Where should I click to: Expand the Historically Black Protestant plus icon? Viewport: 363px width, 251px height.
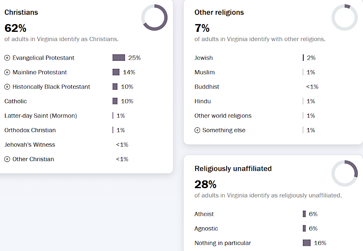point(7,87)
